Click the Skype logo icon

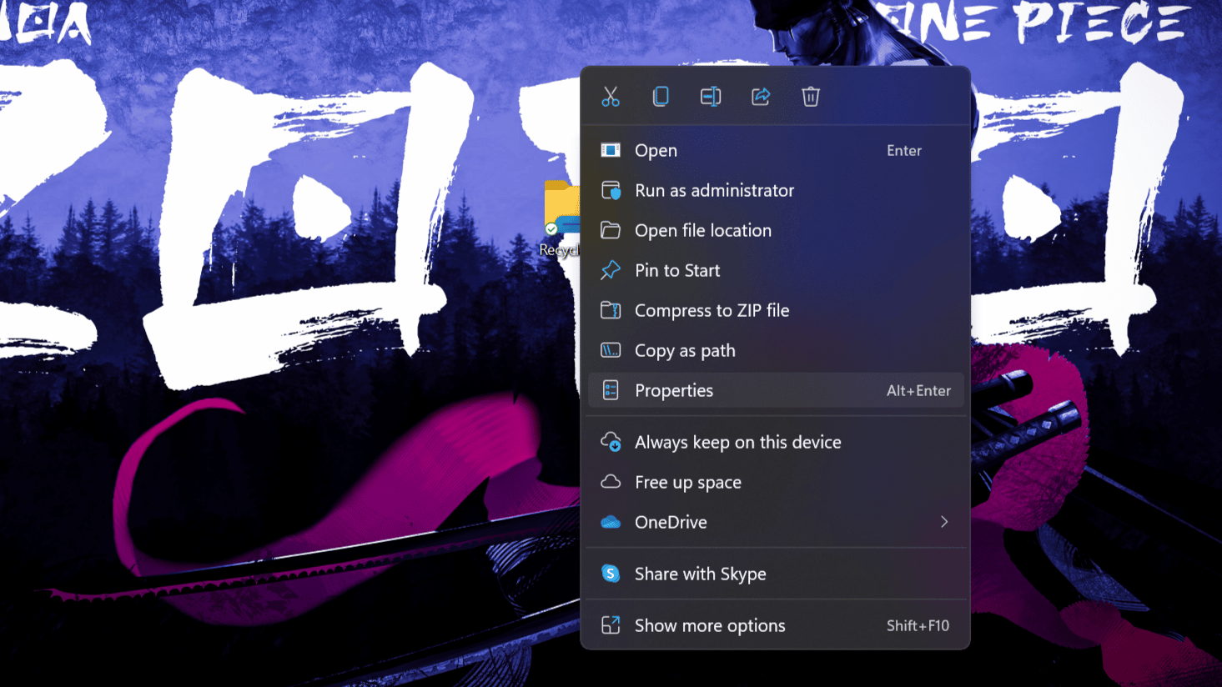pos(611,574)
